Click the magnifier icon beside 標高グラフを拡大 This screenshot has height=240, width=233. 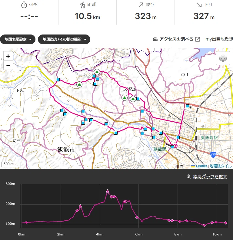click(x=189, y=177)
